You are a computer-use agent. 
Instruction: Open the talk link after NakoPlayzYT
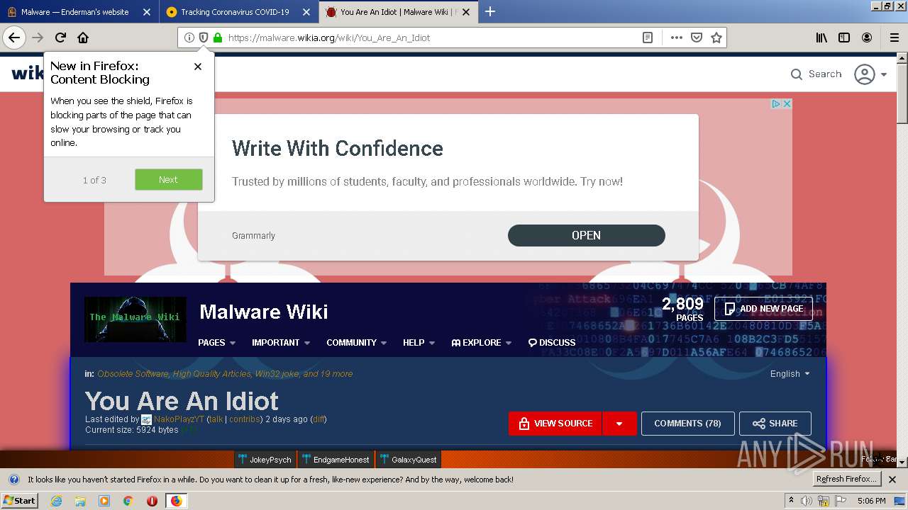216,419
